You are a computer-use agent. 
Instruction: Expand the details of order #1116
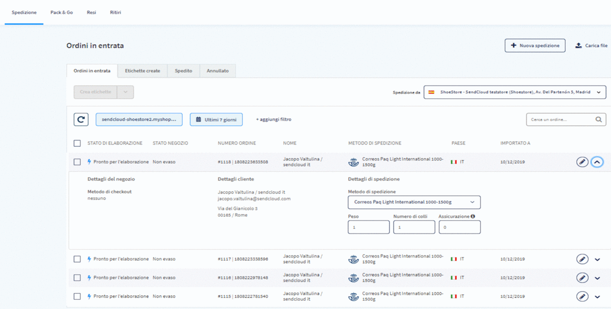pos(598,278)
